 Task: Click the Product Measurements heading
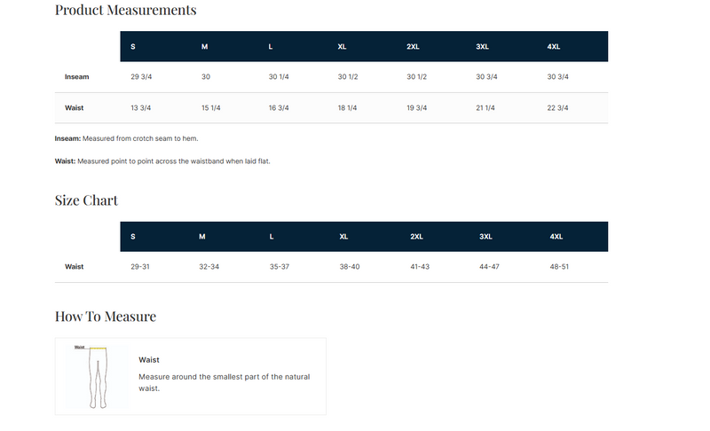click(125, 10)
